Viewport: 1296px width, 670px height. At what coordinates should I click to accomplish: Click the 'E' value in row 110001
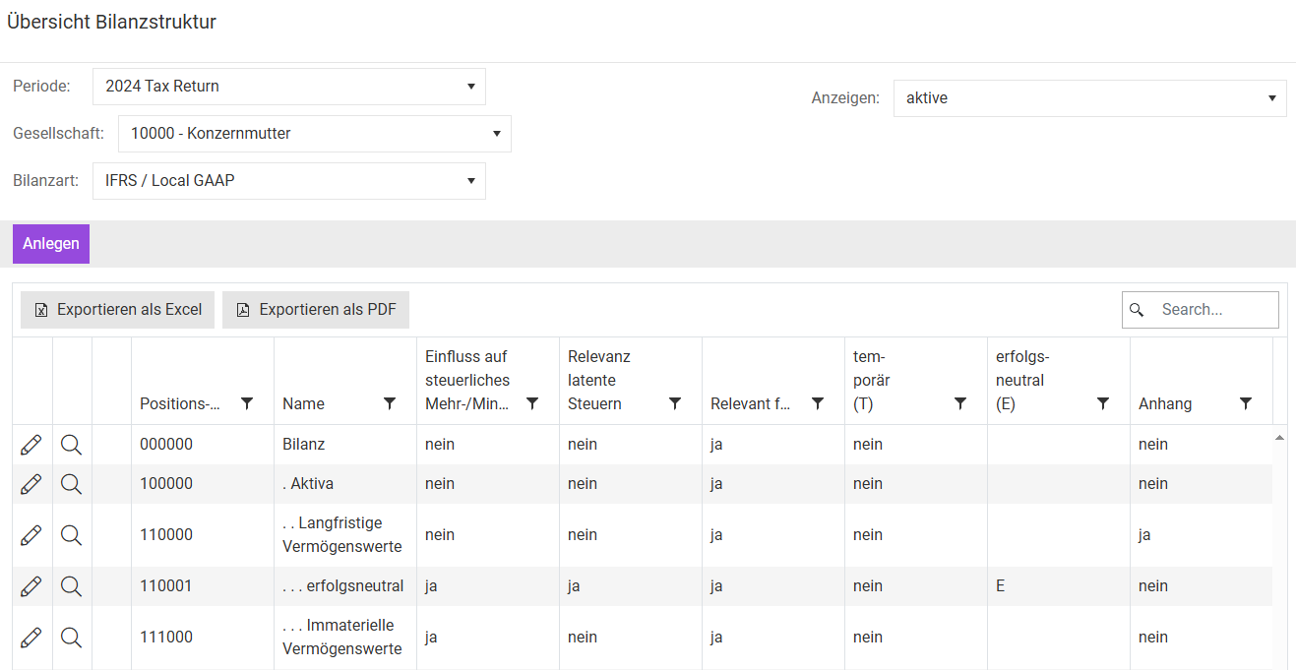pyautogui.click(x=1001, y=586)
